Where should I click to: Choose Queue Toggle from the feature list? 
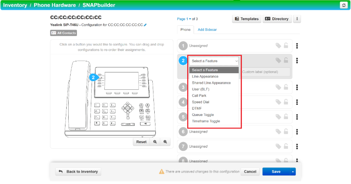[x=214, y=115]
